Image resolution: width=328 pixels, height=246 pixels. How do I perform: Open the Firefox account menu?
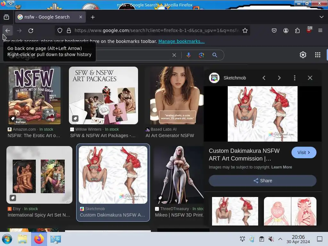pyautogui.click(x=286, y=30)
